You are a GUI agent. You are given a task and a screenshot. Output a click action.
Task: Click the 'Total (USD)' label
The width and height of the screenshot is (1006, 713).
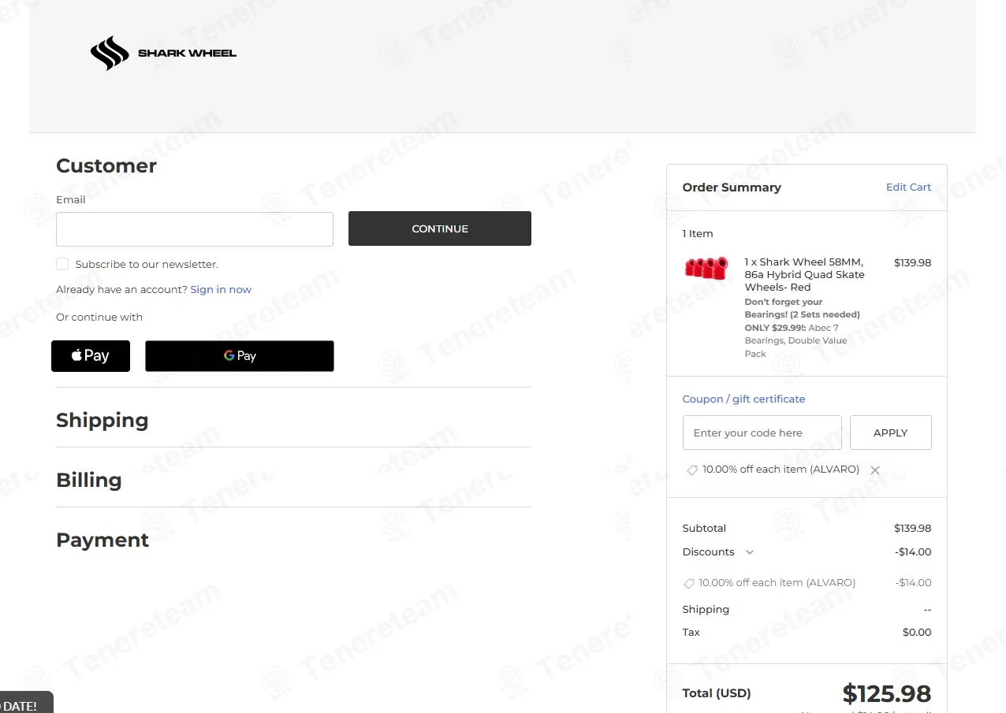(x=717, y=693)
